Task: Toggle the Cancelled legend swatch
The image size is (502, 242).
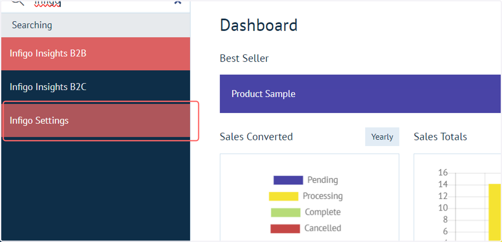Action: coord(285,229)
